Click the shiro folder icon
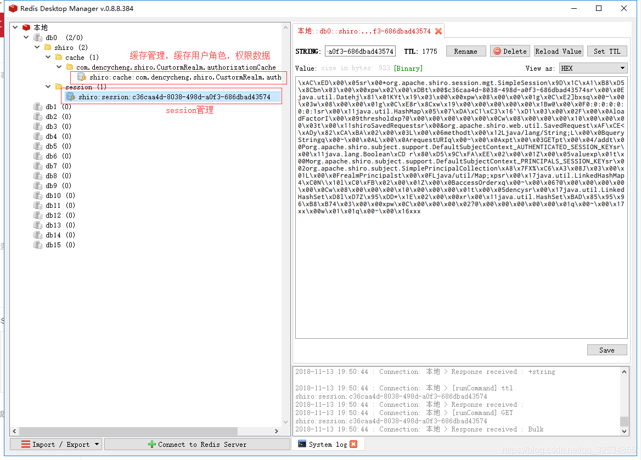Image resolution: width=641 pixels, height=460 pixels. pos(47,47)
